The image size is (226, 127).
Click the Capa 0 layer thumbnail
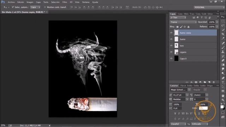[x=176, y=59]
